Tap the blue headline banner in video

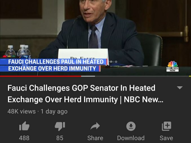(x=54, y=65)
